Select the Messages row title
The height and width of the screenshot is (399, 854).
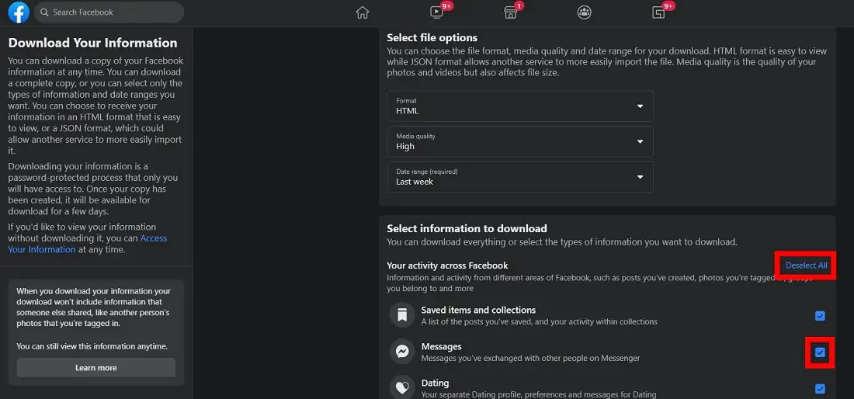pos(441,346)
